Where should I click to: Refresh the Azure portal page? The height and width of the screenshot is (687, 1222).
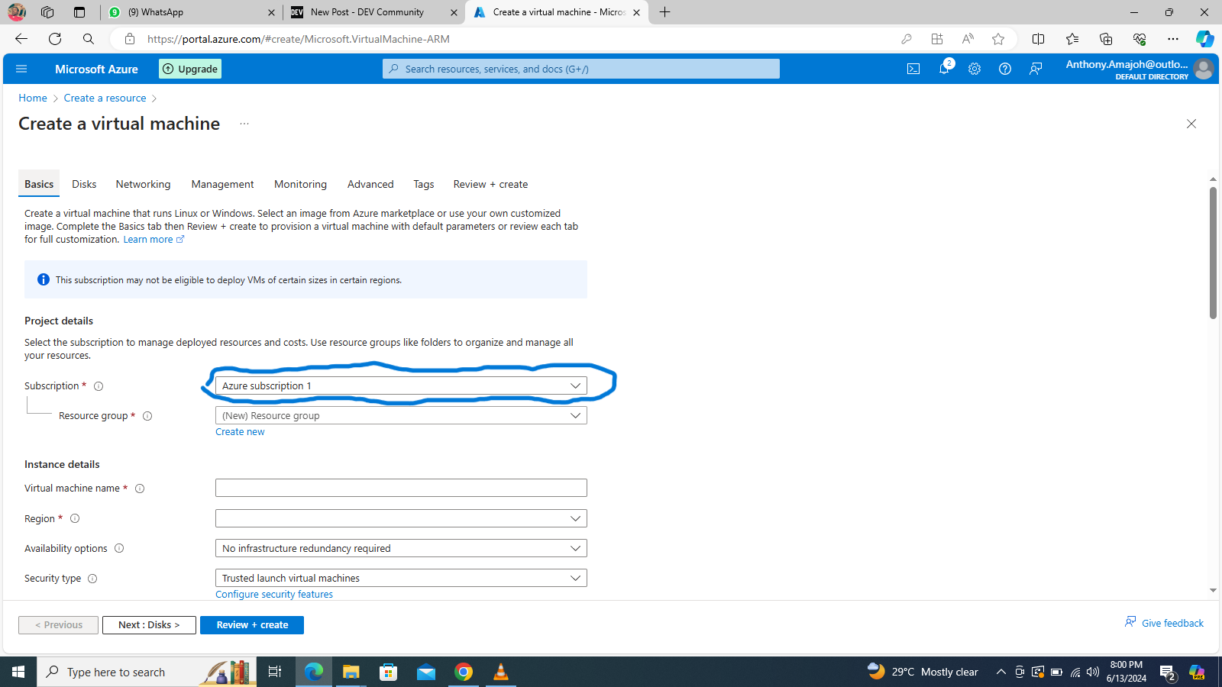(55, 39)
